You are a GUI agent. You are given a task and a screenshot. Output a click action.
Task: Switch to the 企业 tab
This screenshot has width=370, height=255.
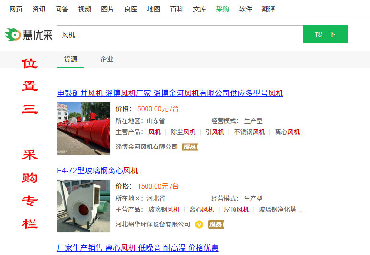pos(107,59)
